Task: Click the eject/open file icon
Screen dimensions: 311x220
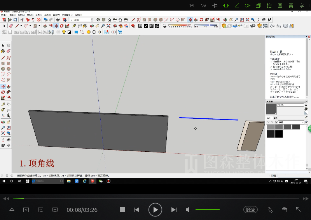Action: [x=12, y=210]
